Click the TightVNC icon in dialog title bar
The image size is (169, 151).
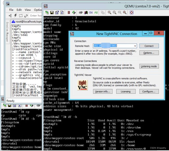72,34
